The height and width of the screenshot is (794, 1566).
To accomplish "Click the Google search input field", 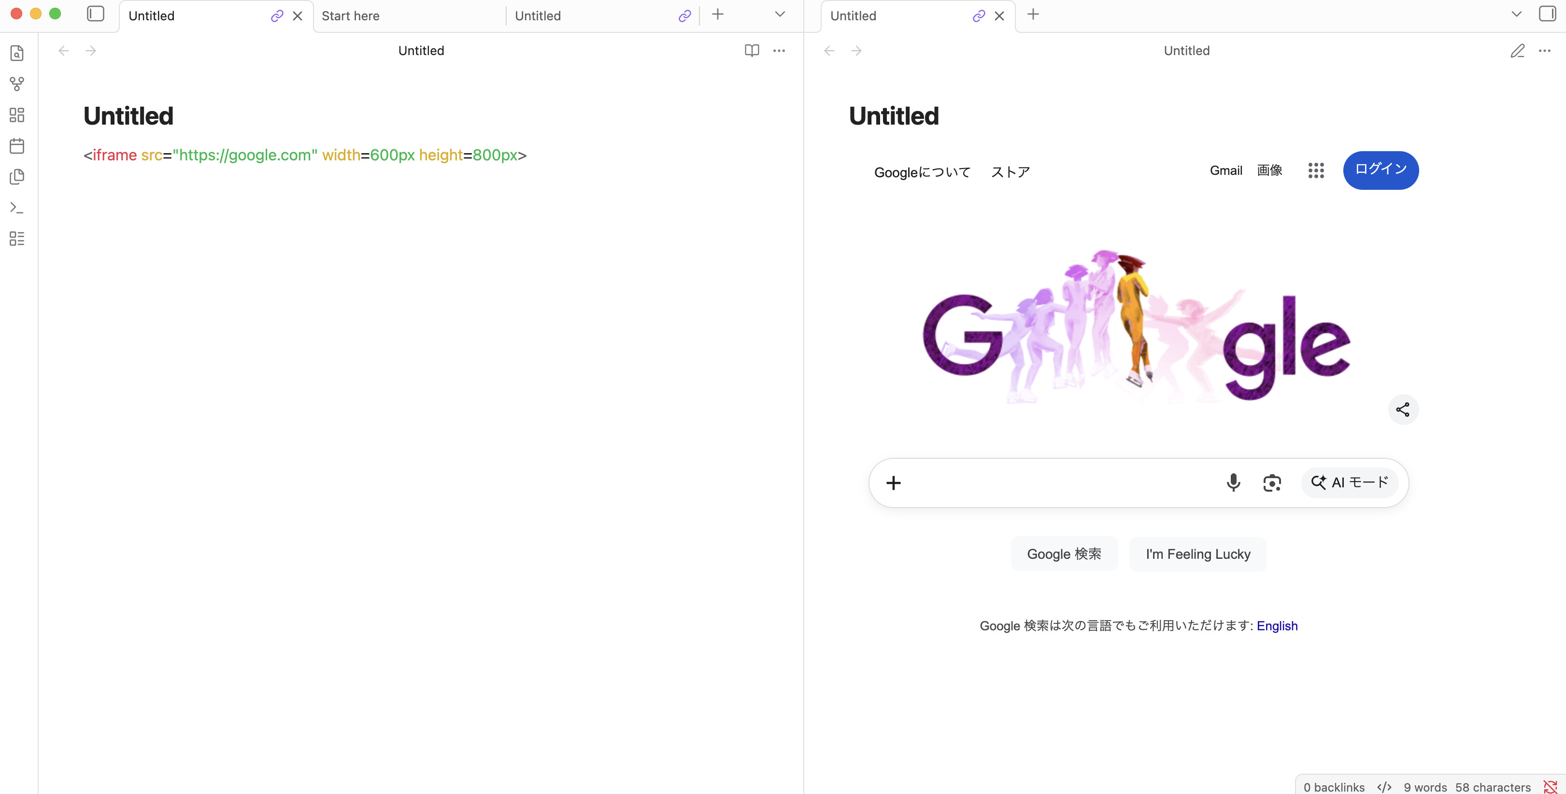I will click(1058, 482).
